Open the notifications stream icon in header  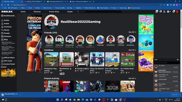(157, 11)
